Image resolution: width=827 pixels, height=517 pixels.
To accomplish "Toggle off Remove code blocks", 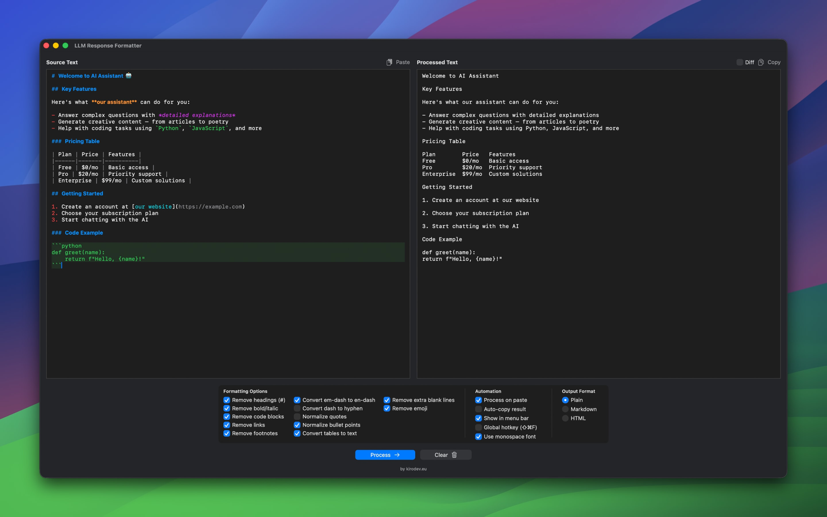I will pos(226,416).
